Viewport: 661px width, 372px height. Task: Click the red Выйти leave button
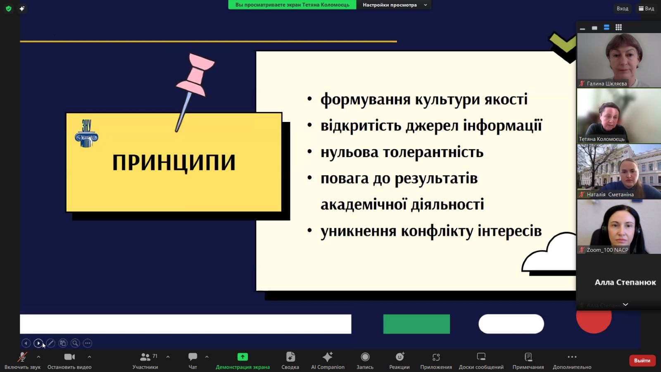tap(642, 360)
